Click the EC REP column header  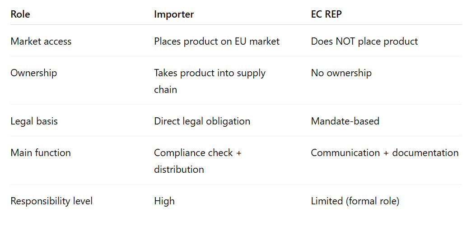326,14
